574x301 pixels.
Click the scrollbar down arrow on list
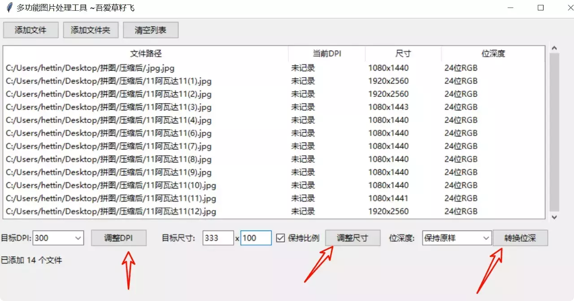click(x=553, y=217)
